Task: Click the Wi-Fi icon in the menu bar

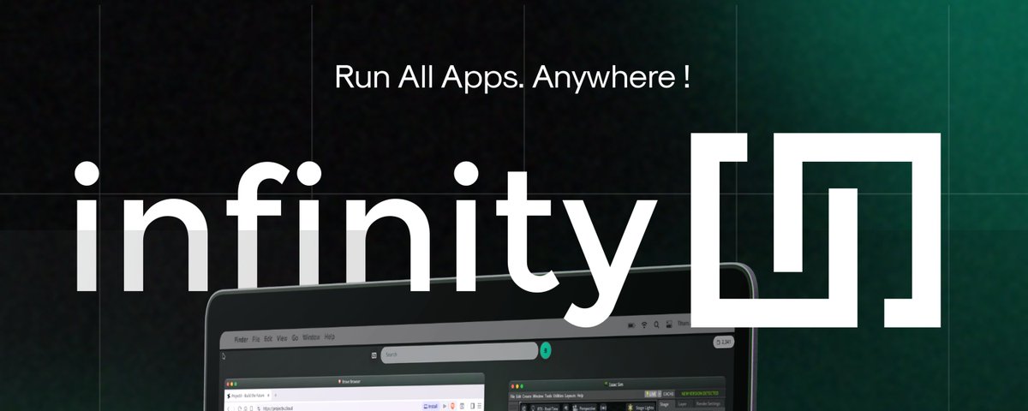Action: pos(644,325)
